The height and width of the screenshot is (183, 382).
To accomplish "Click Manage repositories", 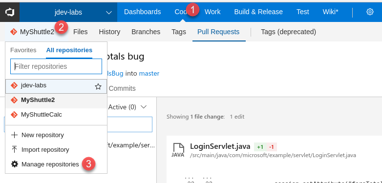I will tap(50, 164).
